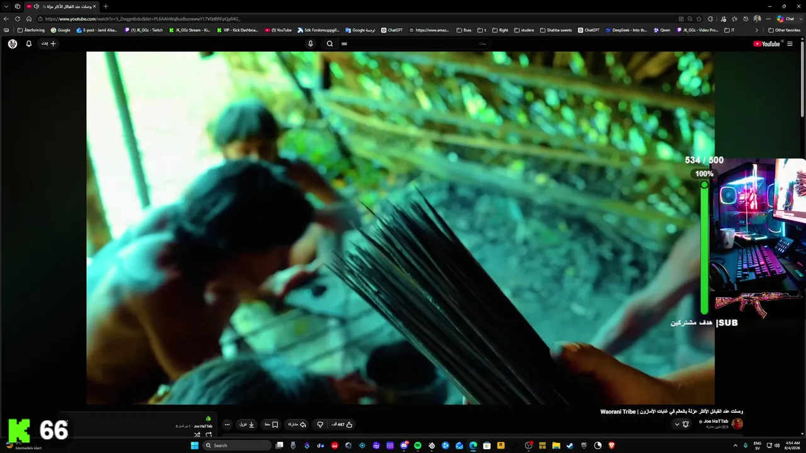Click the YouTube search magnifier icon
806x453 pixels.
[x=329, y=43]
